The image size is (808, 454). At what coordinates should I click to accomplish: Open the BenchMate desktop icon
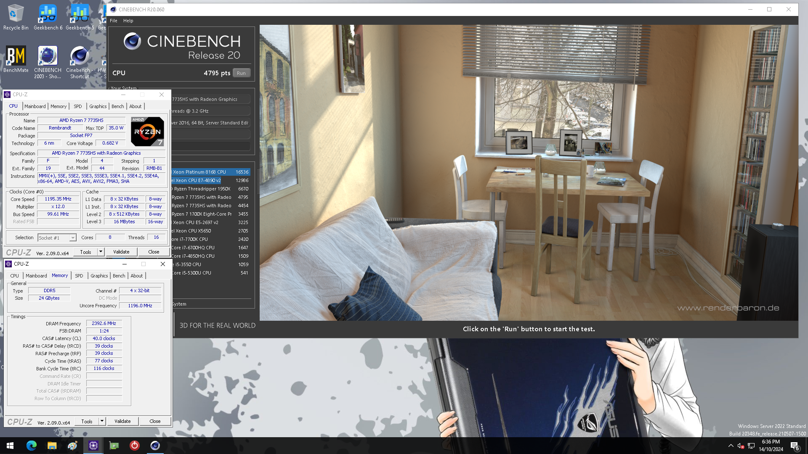tap(16, 59)
